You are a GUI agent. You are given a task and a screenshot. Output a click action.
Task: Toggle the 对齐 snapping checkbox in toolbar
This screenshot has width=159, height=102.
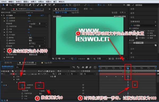(75, 5)
